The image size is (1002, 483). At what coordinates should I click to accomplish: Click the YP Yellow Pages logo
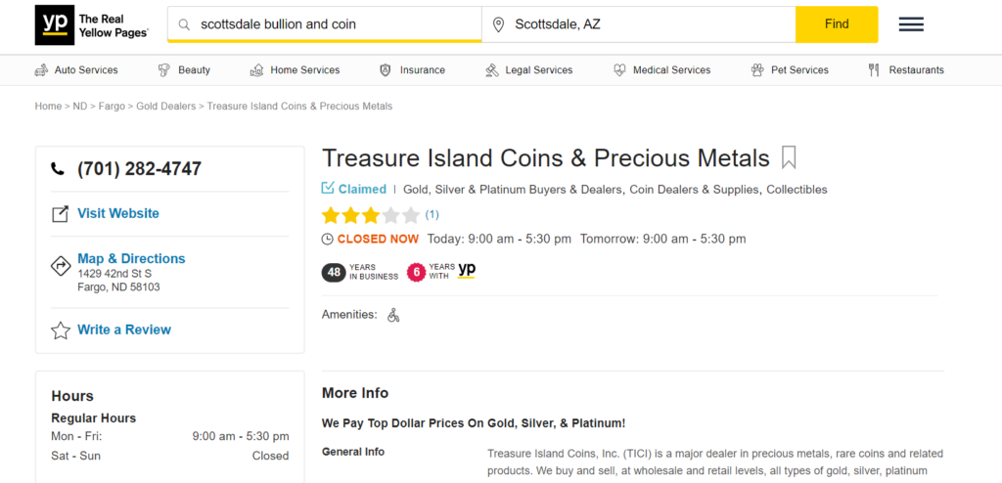coord(91,24)
